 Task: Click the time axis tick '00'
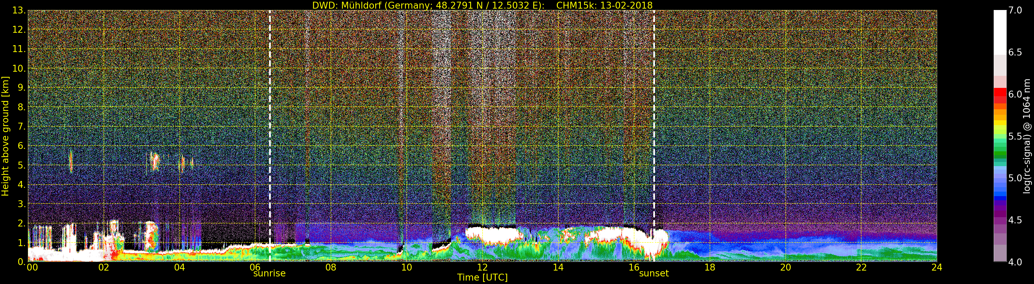[32, 267]
